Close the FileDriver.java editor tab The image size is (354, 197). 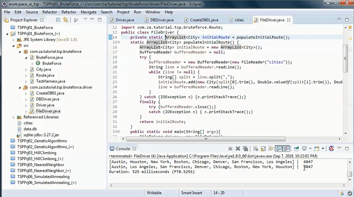click(x=289, y=20)
